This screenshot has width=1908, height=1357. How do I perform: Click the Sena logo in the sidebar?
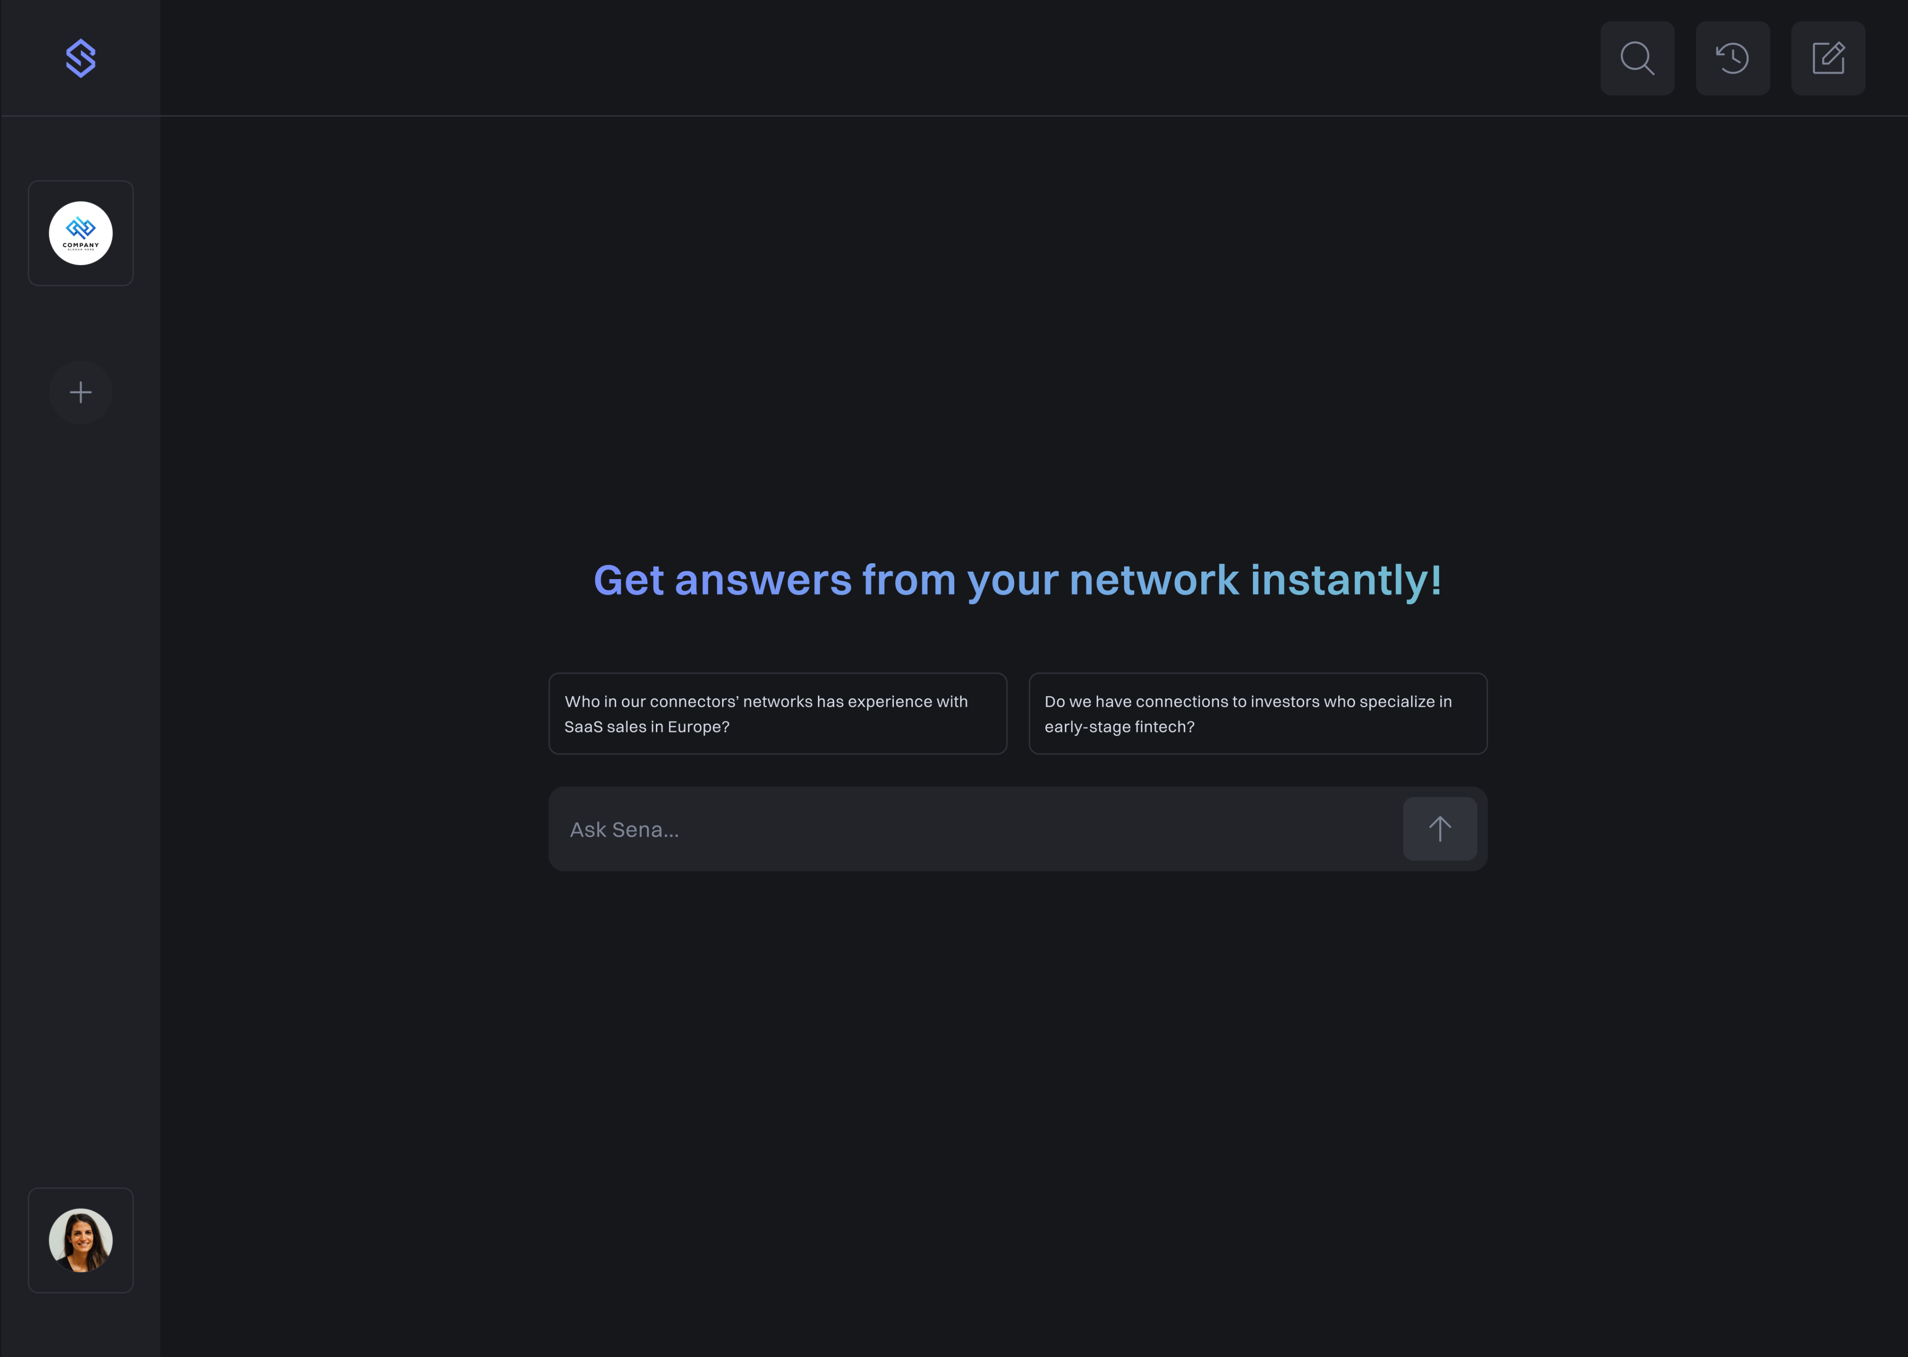tap(80, 59)
